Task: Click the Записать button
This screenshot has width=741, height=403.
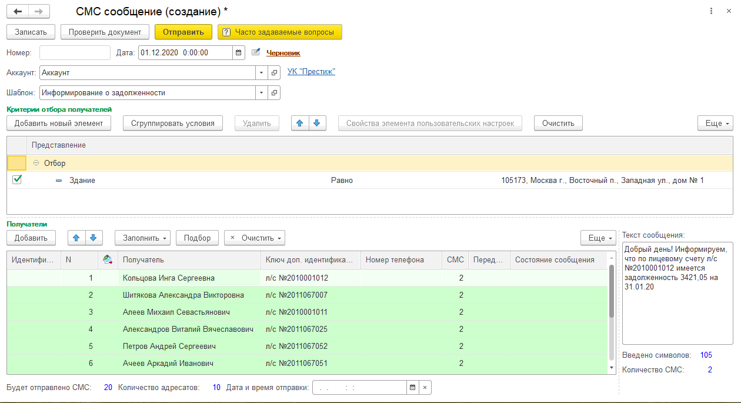Action: pyautogui.click(x=31, y=32)
